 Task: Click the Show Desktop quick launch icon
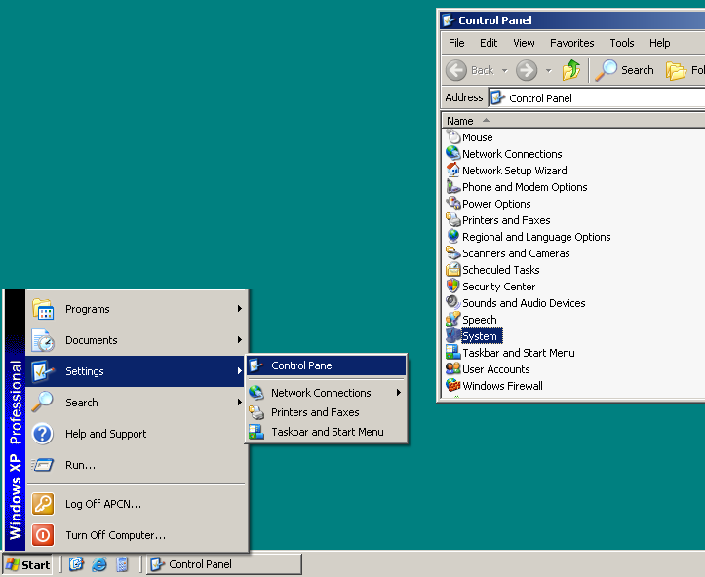77,564
